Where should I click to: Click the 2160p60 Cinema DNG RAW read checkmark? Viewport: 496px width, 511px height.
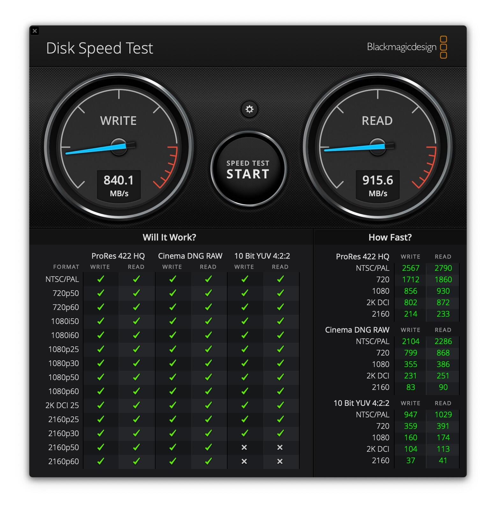point(208,461)
